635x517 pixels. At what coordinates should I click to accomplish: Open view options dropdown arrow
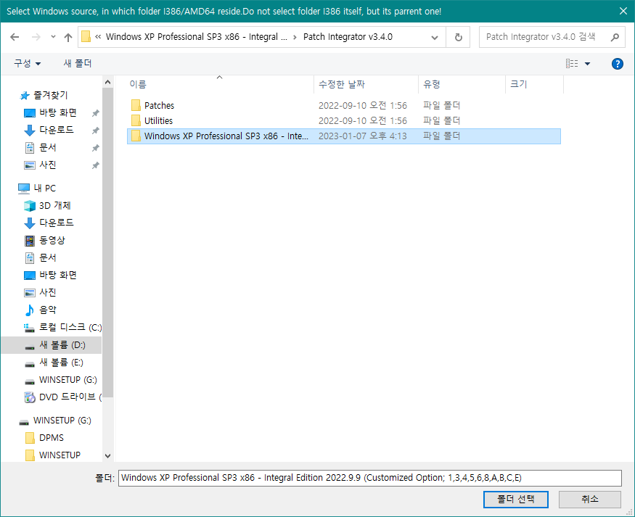point(588,64)
